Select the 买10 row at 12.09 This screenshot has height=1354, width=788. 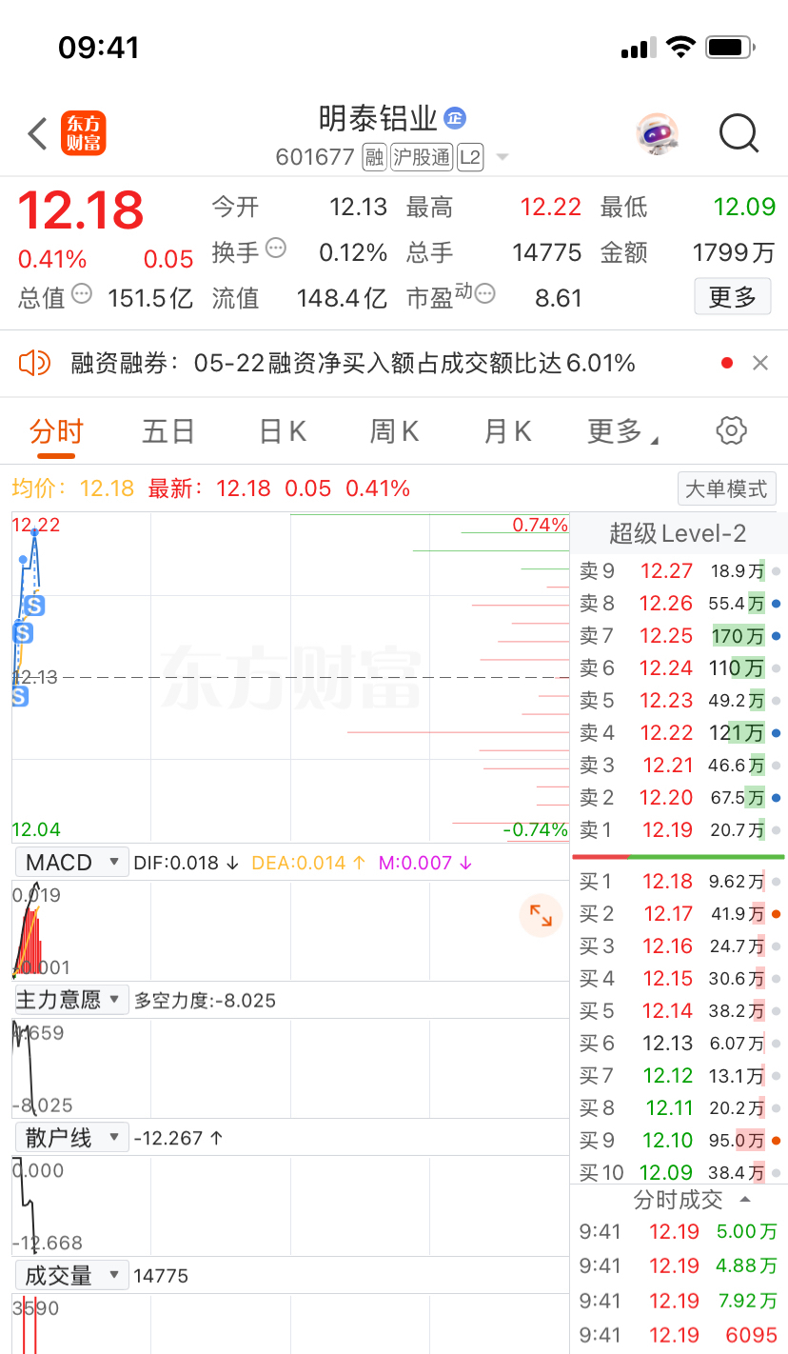(679, 1172)
